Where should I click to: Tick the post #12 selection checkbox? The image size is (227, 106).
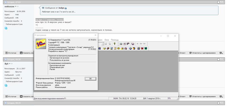(x=218, y=103)
